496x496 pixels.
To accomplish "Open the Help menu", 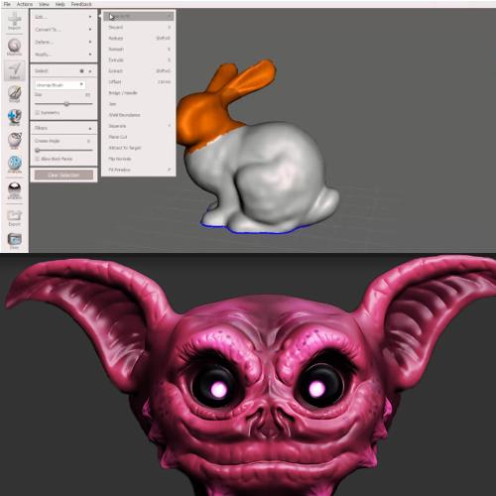I will (x=60, y=4).
